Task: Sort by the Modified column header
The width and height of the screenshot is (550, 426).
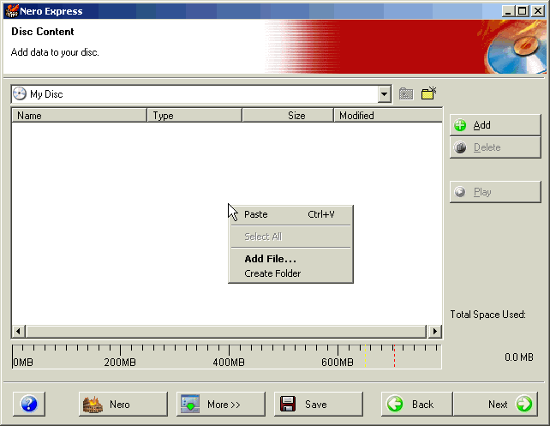Action: pos(388,116)
